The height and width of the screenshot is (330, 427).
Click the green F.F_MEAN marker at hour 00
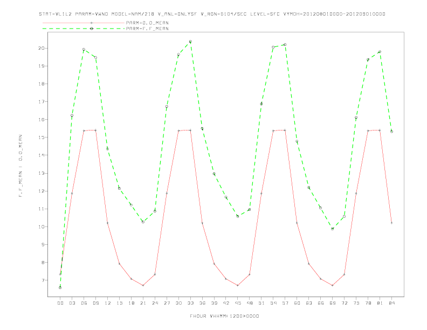(60, 287)
